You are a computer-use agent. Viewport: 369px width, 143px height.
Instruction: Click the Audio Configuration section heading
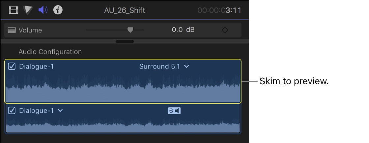pyautogui.click(x=50, y=52)
